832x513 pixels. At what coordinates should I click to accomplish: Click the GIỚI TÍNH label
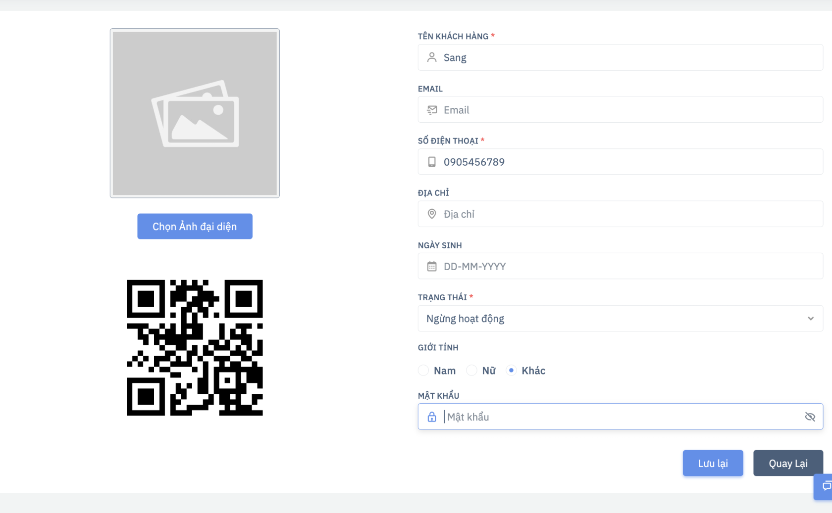(x=438, y=347)
